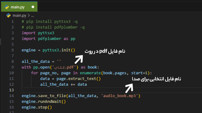Click 'runAndWait()' on line 15
The image size is (202, 113).
[52, 102]
